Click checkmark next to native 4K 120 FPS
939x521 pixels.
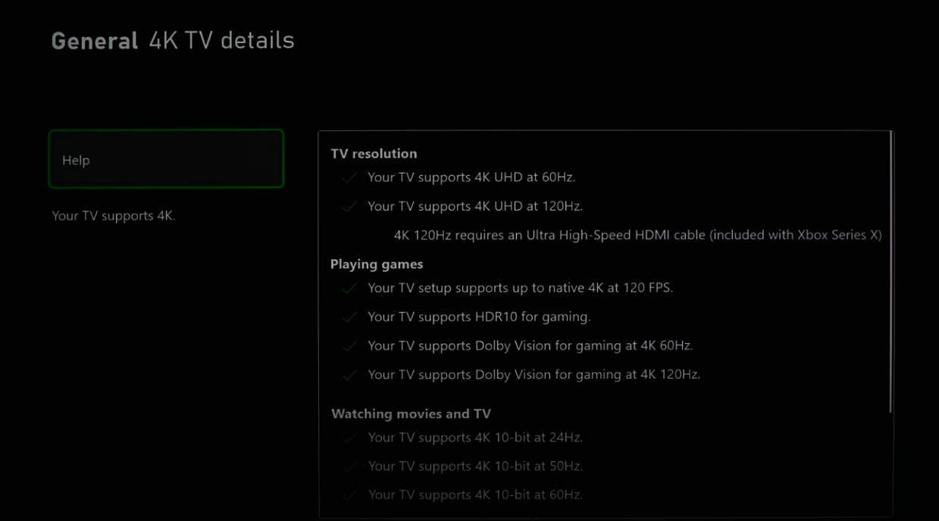click(x=349, y=289)
